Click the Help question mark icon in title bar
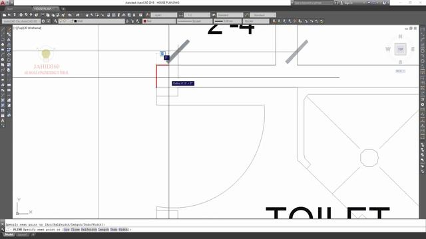426x239 pixels. point(384,3)
